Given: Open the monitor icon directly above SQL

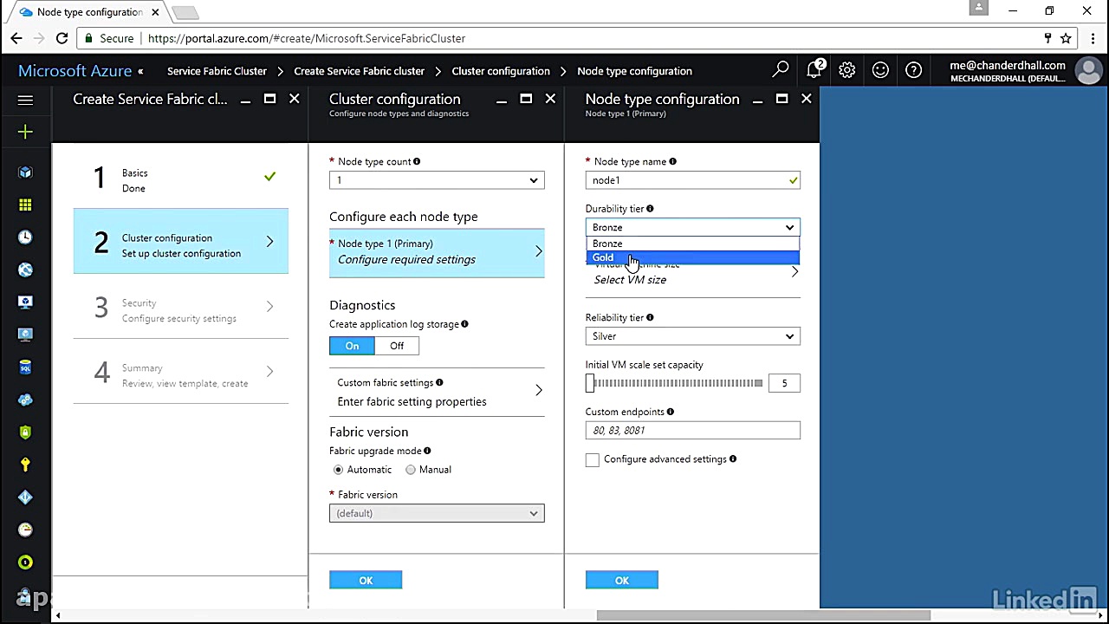Looking at the screenshot, I should point(25,335).
